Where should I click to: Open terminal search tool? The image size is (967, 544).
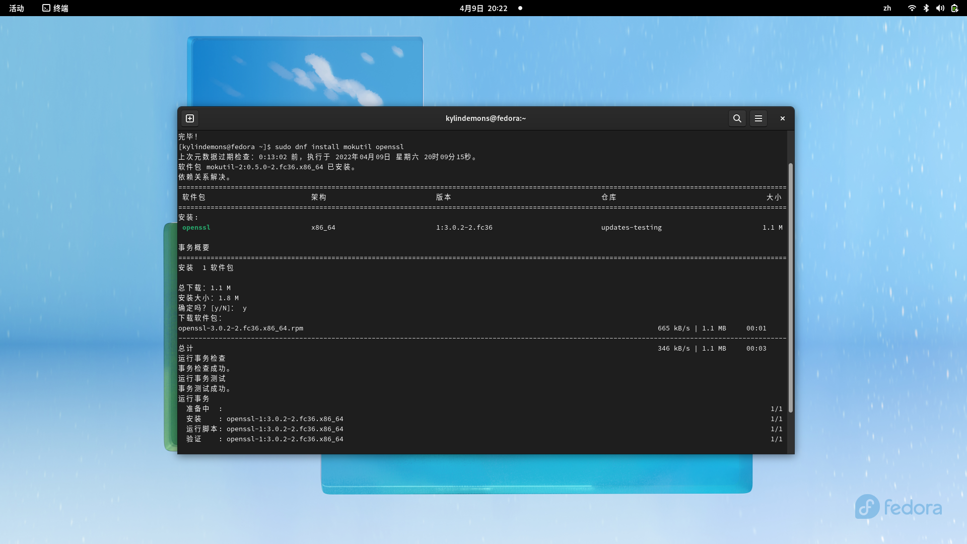click(x=737, y=118)
